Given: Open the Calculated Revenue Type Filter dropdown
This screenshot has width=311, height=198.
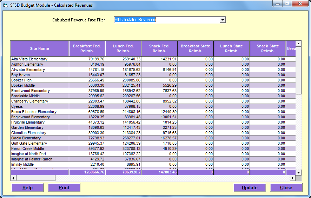Looking at the screenshot, I should coord(222,20).
